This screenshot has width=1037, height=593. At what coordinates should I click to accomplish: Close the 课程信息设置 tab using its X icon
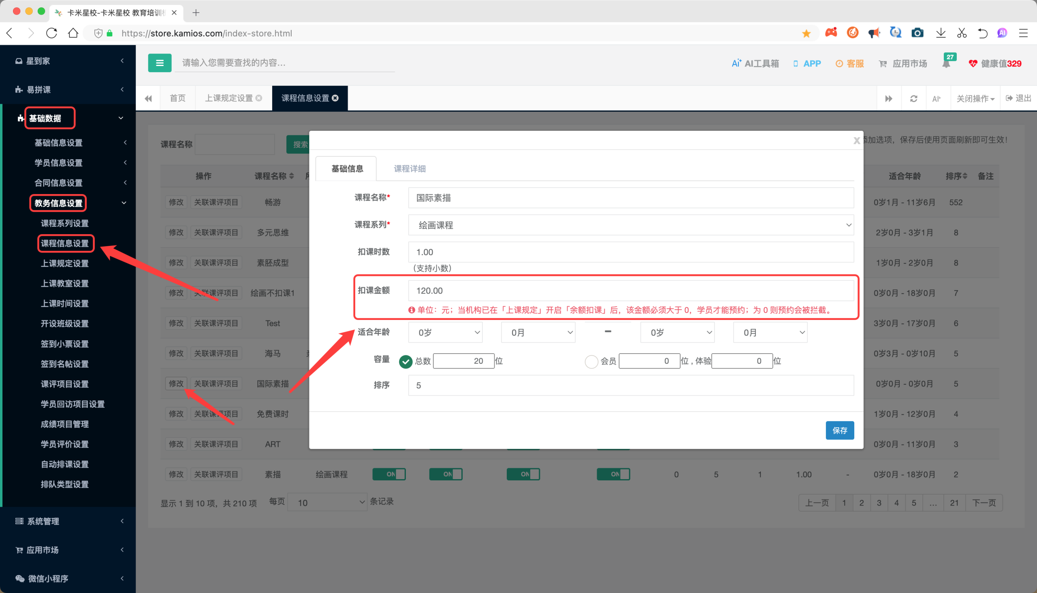coord(335,98)
